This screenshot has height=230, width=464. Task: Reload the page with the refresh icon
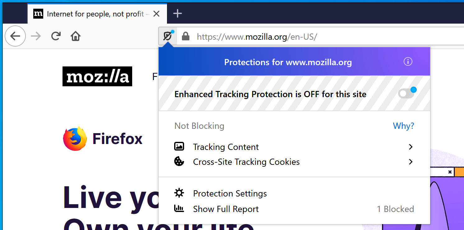coord(56,36)
